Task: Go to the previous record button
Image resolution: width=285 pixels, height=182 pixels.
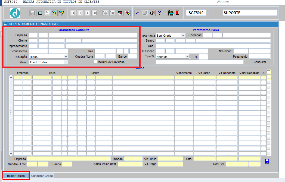Action: [x=80, y=13]
